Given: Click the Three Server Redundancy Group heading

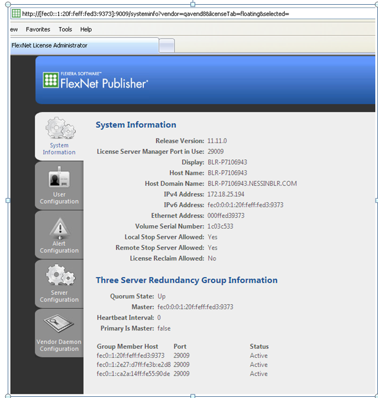Looking at the screenshot, I should (186, 280).
